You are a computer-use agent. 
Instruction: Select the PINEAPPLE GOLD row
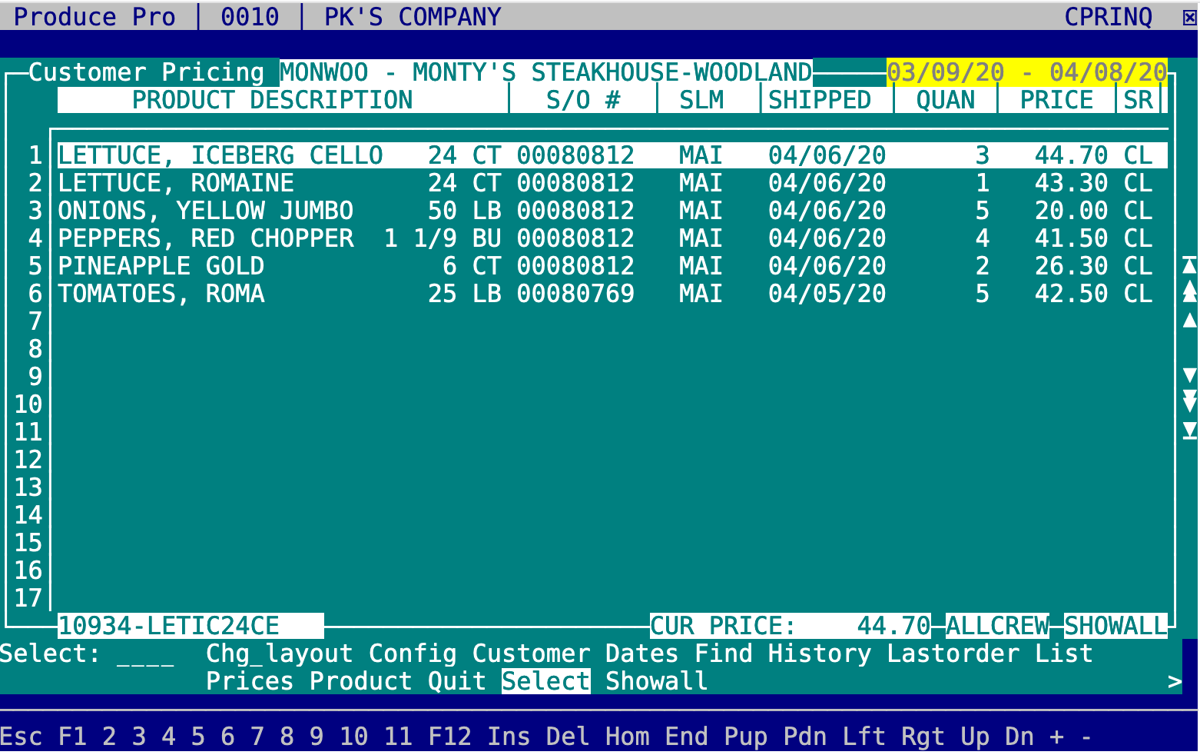[612, 266]
